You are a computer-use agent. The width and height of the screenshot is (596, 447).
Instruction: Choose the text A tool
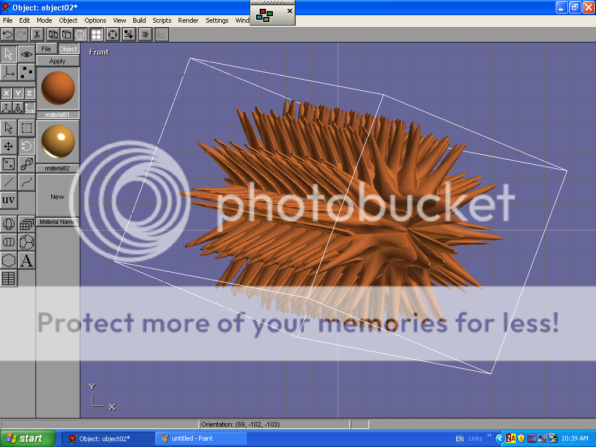27,260
